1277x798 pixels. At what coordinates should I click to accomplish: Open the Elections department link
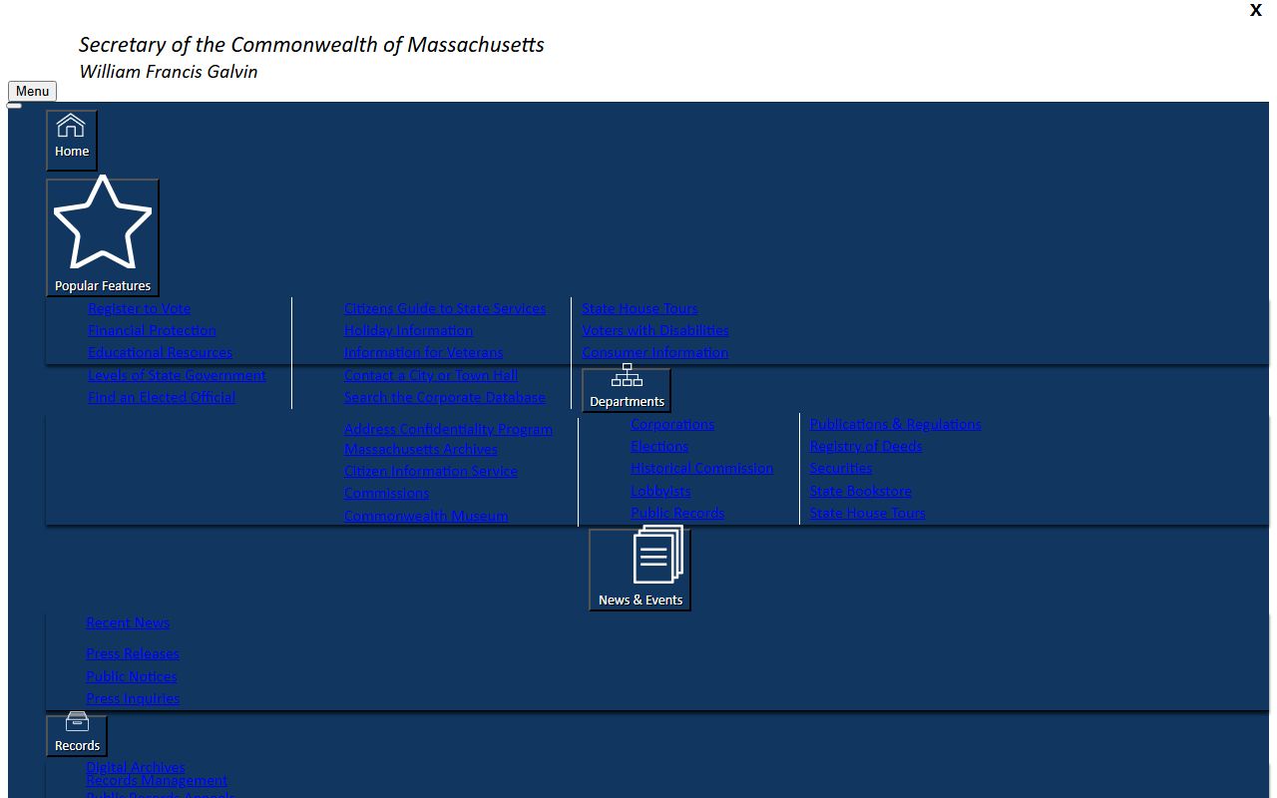pyautogui.click(x=659, y=446)
